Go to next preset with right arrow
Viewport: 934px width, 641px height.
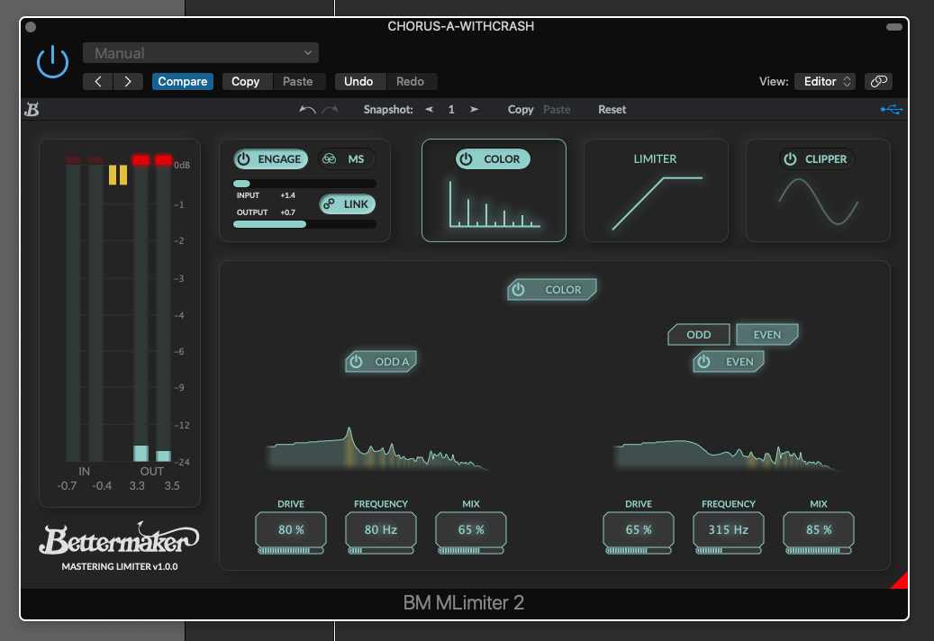(x=128, y=82)
